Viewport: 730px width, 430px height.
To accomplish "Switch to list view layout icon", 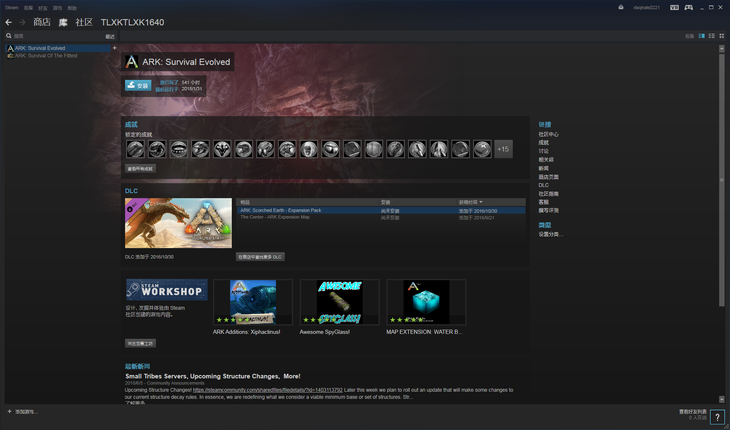I will point(712,36).
